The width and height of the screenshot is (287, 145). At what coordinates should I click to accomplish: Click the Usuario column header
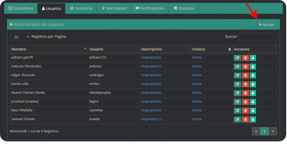point(114,49)
